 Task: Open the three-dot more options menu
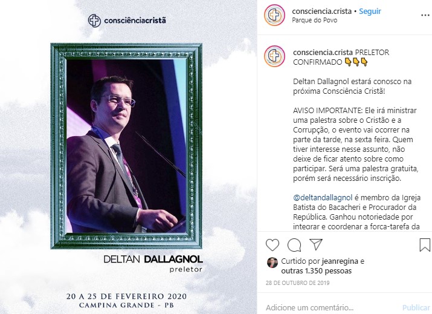point(425,16)
